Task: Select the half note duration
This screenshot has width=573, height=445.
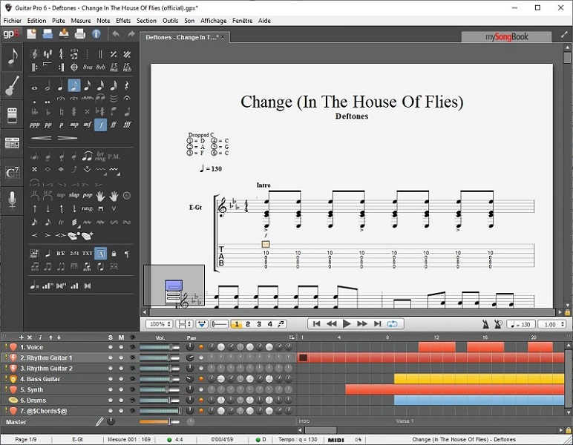Action: click(48, 86)
